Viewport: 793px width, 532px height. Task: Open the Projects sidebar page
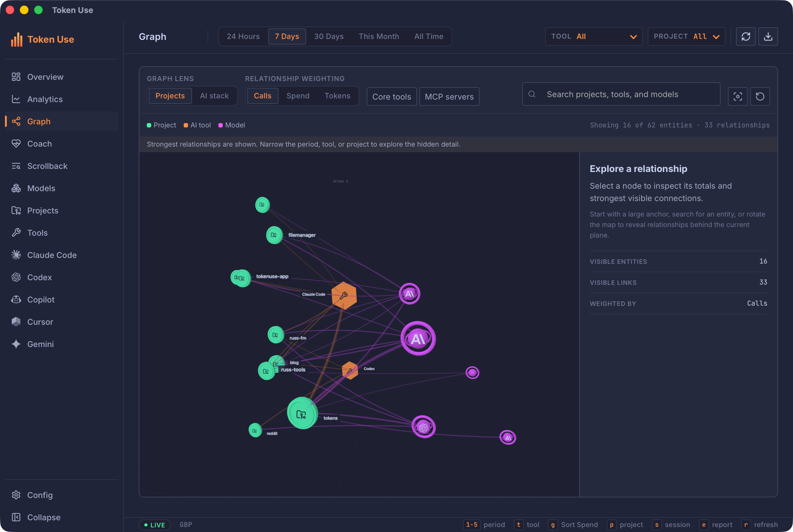[x=62, y=210]
